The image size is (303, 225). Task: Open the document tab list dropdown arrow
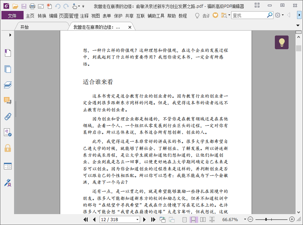click(298, 25)
